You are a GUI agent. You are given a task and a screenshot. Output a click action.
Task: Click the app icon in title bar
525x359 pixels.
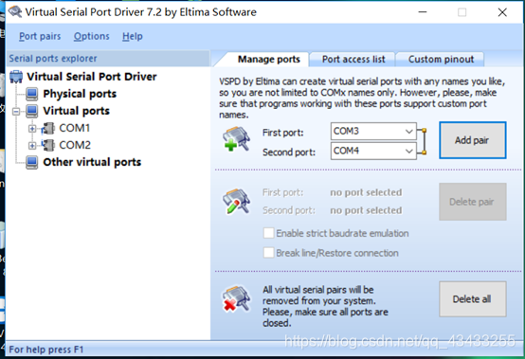coord(15,11)
